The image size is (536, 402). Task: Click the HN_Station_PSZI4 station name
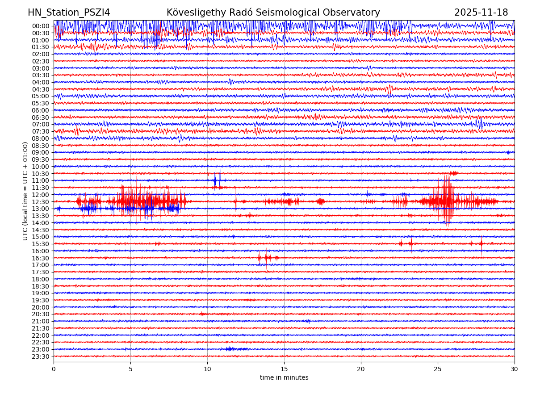pyautogui.click(x=69, y=13)
